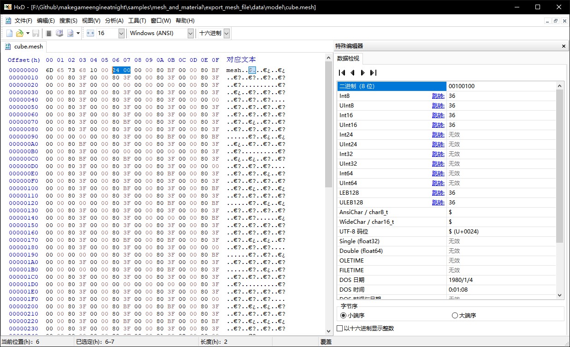
Task: Create a new file with the toolbar icon
Action: click(x=9, y=33)
